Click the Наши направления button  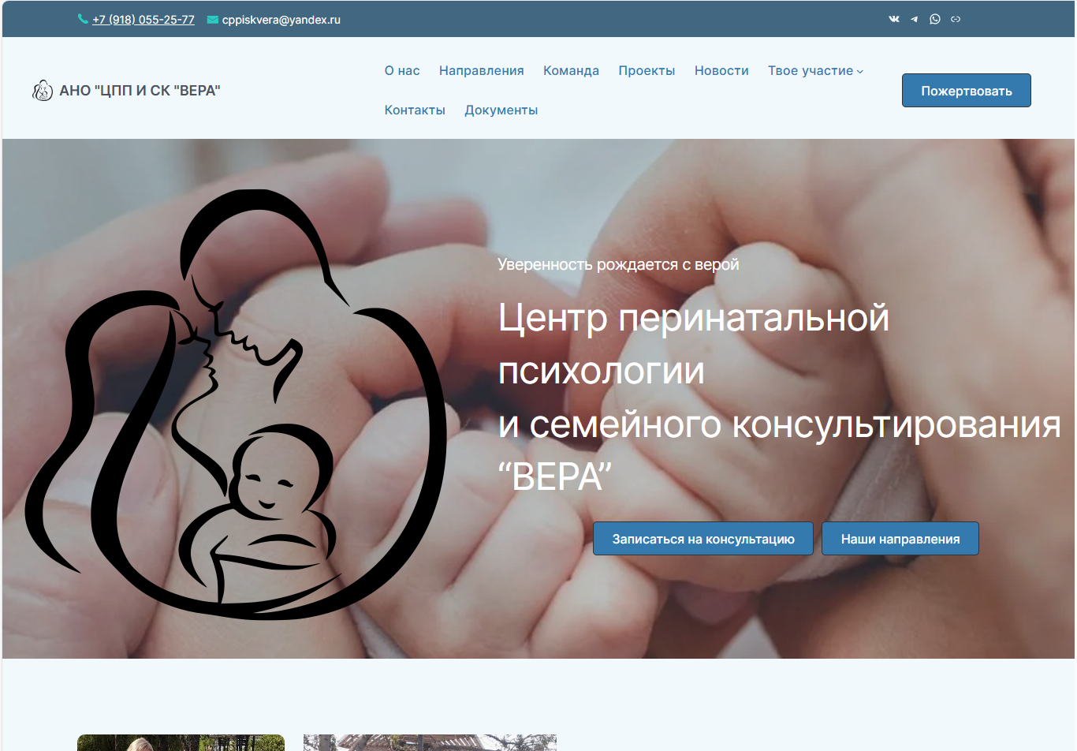[x=900, y=539]
